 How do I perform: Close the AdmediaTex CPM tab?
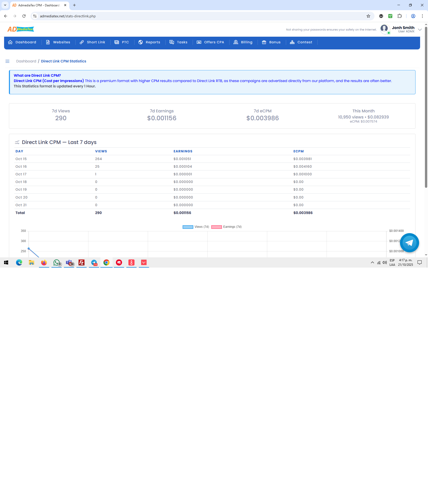pyautogui.click(x=65, y=5)
